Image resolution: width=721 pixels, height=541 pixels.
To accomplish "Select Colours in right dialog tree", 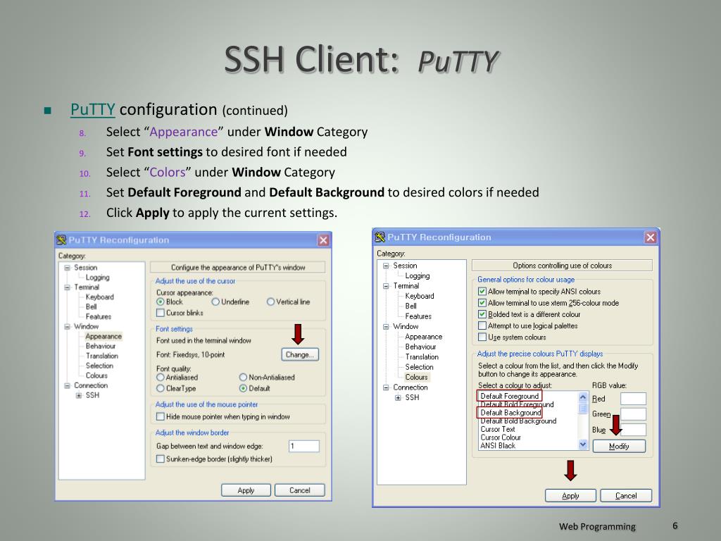I will click(417, 377).
